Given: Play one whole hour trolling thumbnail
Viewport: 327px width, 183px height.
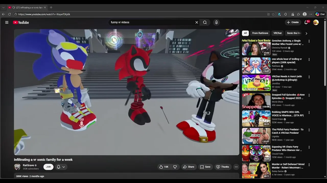Looking at the screenshot, I should click(256, 65).
